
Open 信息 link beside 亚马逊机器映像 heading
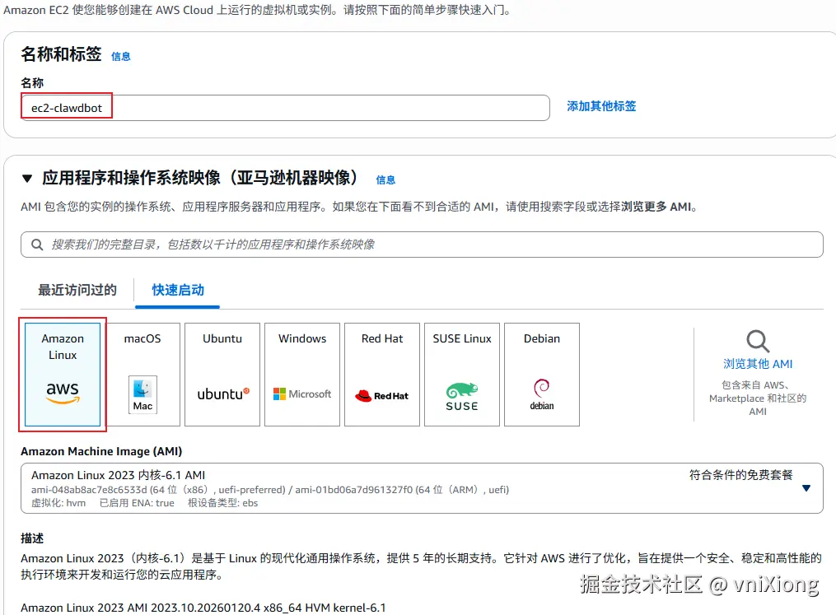(x=385, y=180)
